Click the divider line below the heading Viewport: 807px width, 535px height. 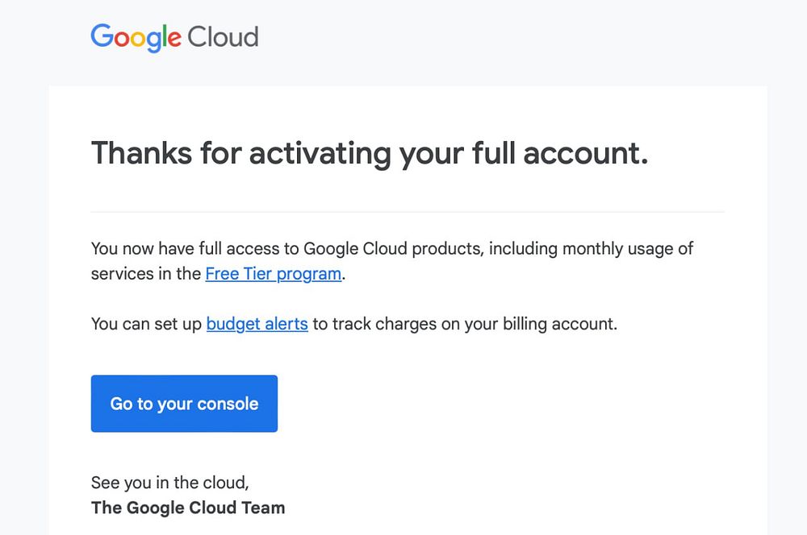click(408, 212)
